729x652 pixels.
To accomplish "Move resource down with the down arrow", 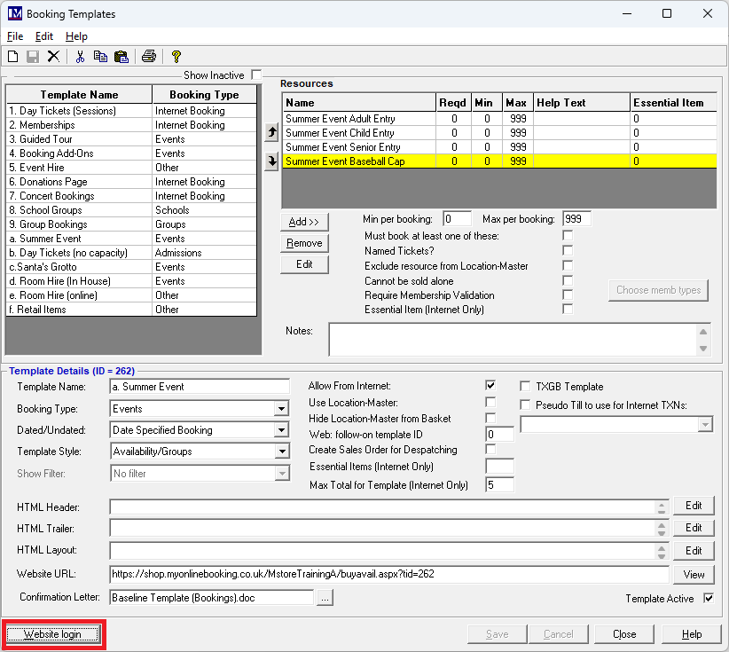I will click(271, 161).
